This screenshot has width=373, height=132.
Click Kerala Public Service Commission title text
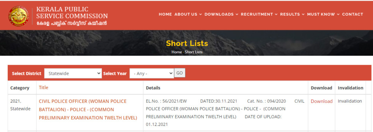tap(72, 13)
